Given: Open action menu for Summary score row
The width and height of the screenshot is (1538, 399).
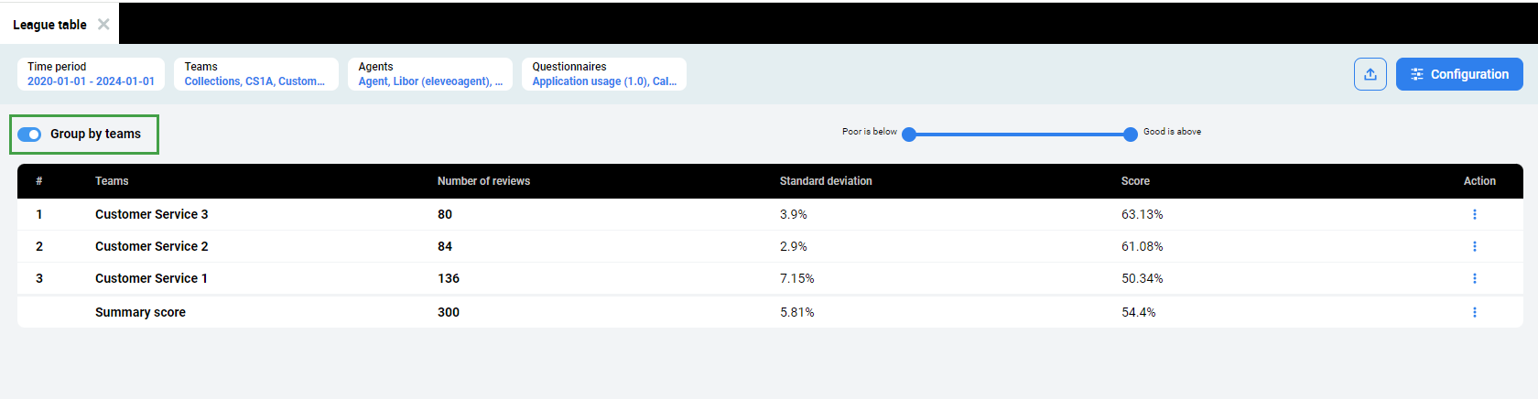Looking at the screenshot, I should (1474, 312).
